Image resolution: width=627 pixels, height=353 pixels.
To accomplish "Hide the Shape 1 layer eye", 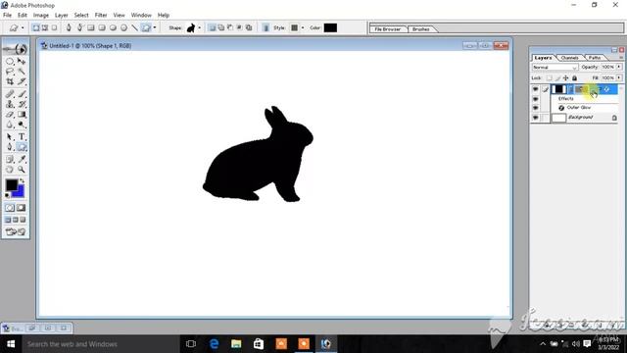I will [x=536, y=89].
